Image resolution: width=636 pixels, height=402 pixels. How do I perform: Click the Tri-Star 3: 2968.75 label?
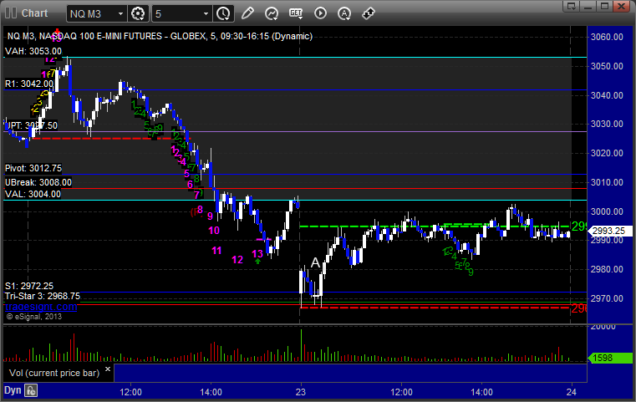42,296
